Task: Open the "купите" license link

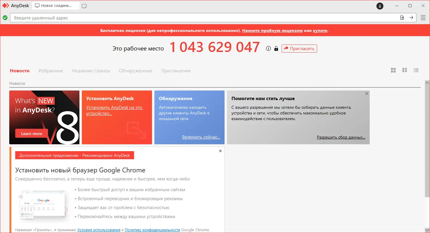Action: (320, 30)
